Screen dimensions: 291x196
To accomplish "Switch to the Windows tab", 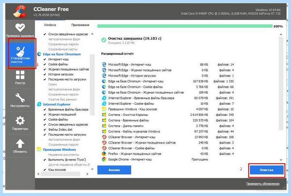I will coord(50,25).
